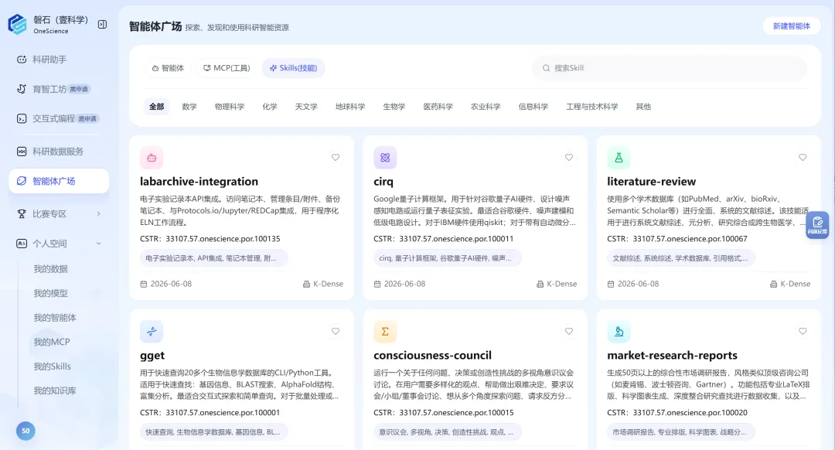Open 我的模型 in the sidebar

[50, 294]
